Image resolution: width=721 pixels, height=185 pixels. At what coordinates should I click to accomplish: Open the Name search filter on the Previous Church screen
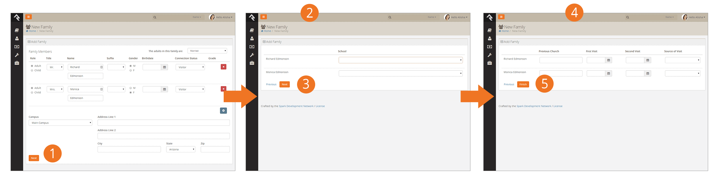pyautogui.click(x=670, y=17)
